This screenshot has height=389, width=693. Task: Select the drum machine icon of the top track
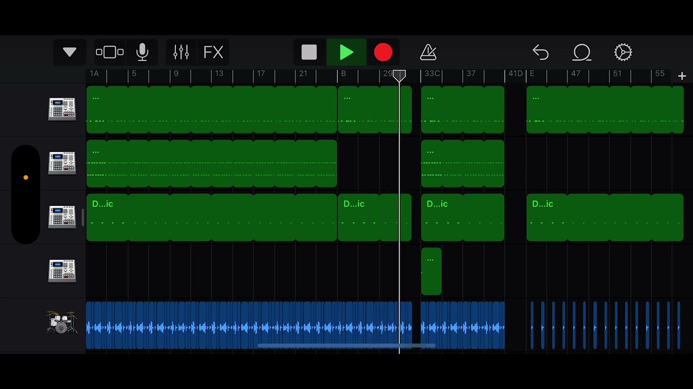[62, 109]
